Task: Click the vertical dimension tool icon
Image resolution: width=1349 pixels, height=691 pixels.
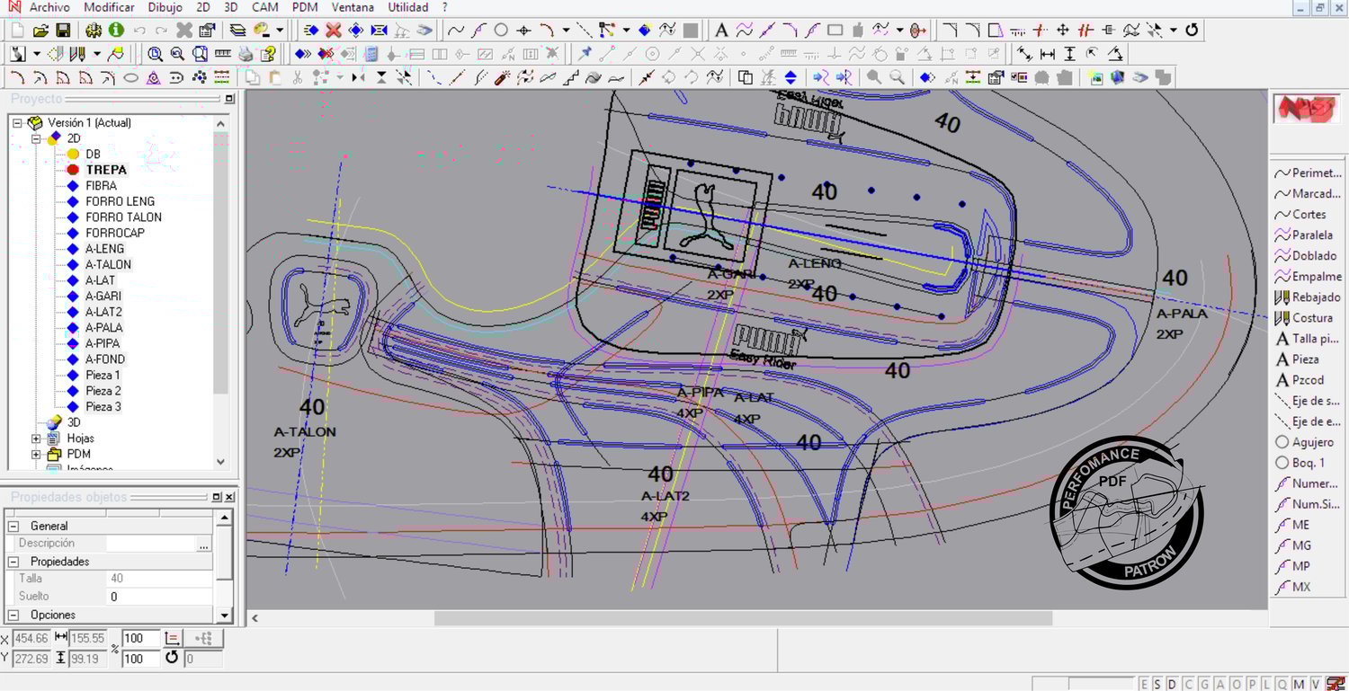Action: [1069, 54]
